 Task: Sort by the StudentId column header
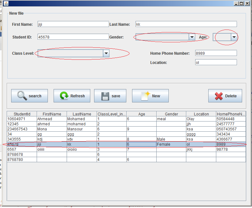22,114
